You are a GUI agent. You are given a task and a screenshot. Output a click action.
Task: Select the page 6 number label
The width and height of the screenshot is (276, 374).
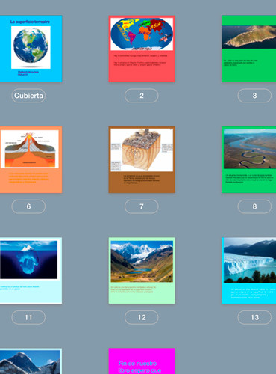pos(28,206)
